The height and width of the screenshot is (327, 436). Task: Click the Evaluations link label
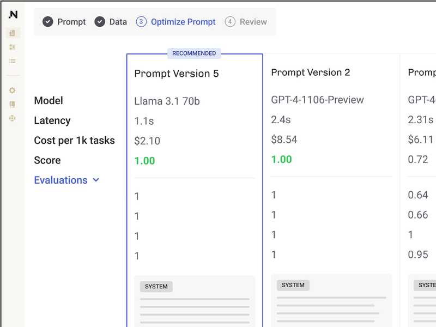pyautogui.click(x=60, y=180)
